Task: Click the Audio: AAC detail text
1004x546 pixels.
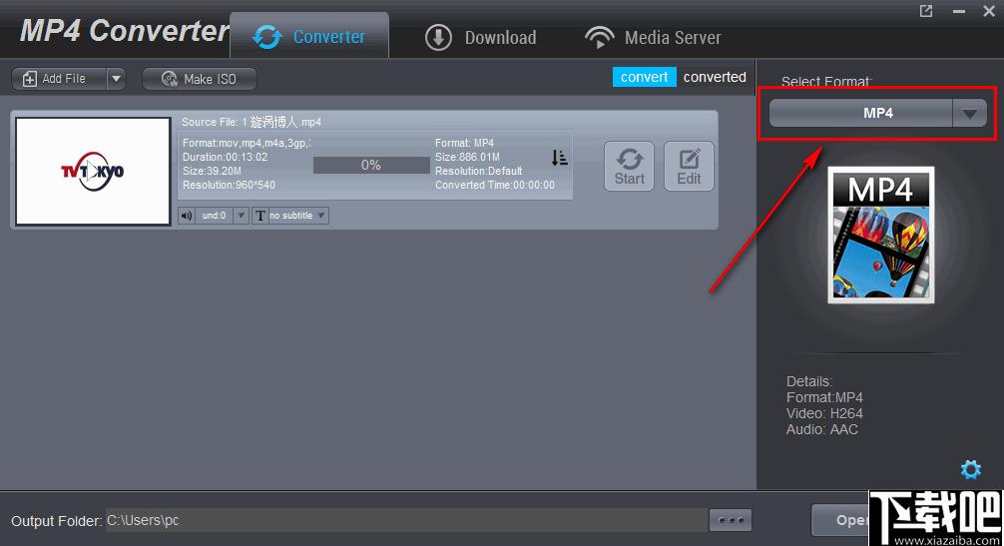Action: (x=821, y=429)
